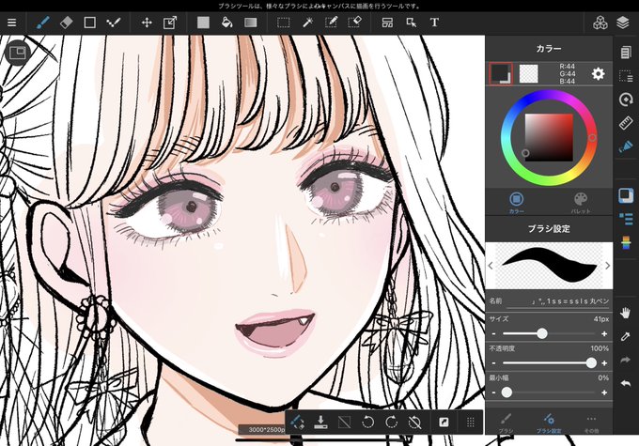Open the ブラシ tab at panel bottom
Screen dimensions: 639x446
[x=506, y=423]
